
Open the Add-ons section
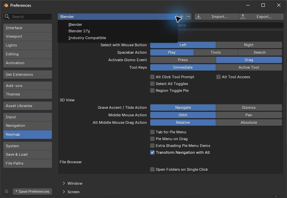pyautogui.click(x=28, y=86)
